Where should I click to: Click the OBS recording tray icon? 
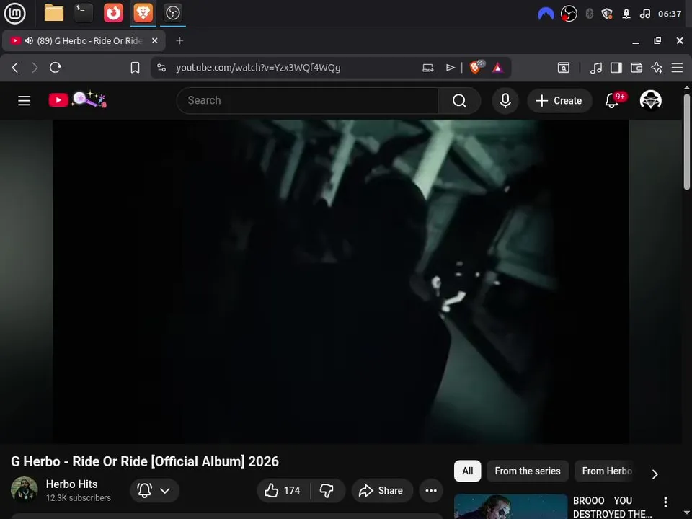(x=569, y=14)
